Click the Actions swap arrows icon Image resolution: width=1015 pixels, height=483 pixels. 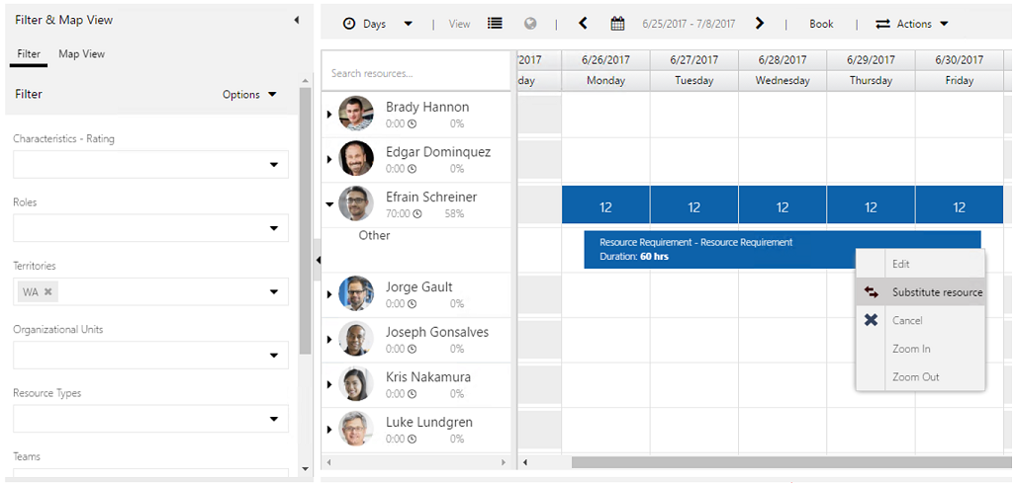click(x=882, y=24)
